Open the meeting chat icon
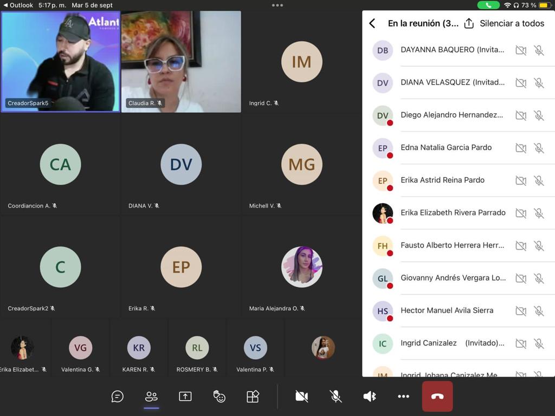Image resolution: width=555 pixels, height=416 pixels. coord(117,396)
